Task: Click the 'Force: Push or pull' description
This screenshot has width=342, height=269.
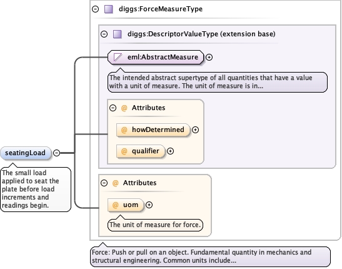Action: [210, 256]
